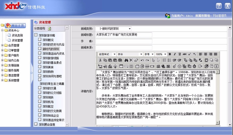Toggle italic formatting in the editor
233x135 pixels.
(174, 54)
